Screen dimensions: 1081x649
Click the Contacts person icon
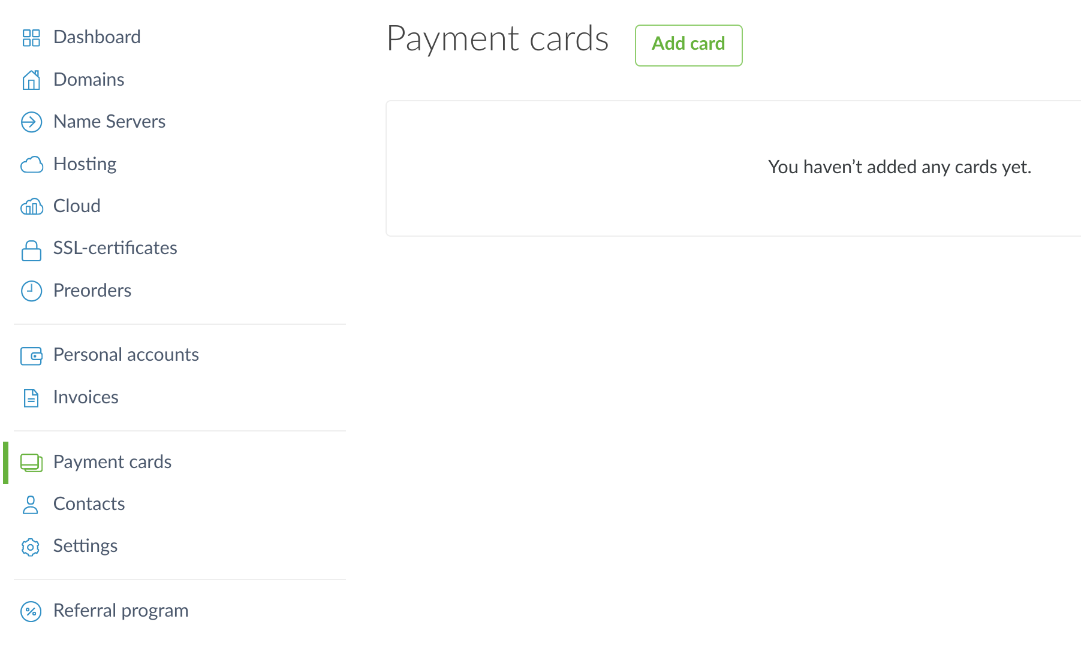tap(31, 505)
